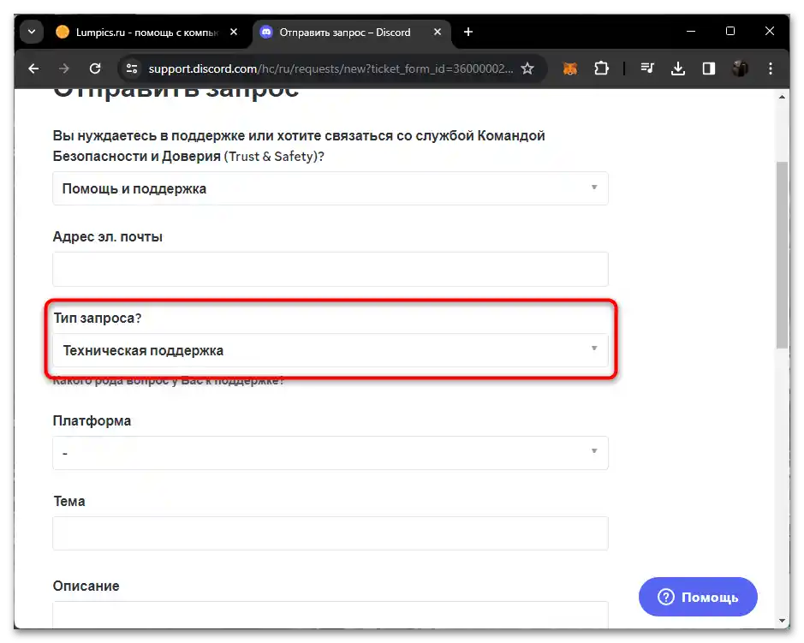
Task: Open the tab search chevron
Action: click(31, 31)
